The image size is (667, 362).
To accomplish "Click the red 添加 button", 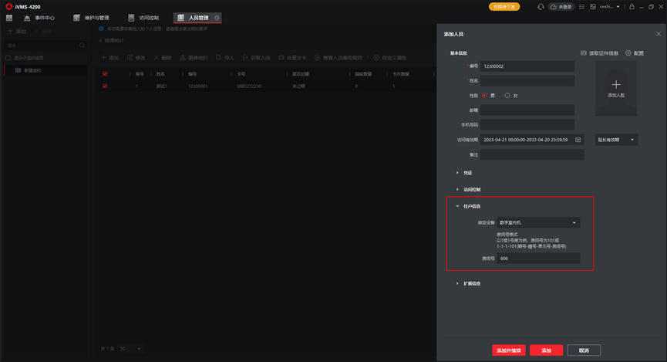I will pyautogui.click(x=546, y=350).
